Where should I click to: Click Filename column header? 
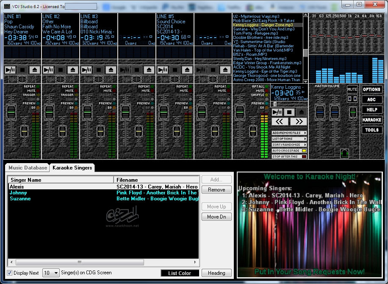pyautogui.click(x=156, y=180)
